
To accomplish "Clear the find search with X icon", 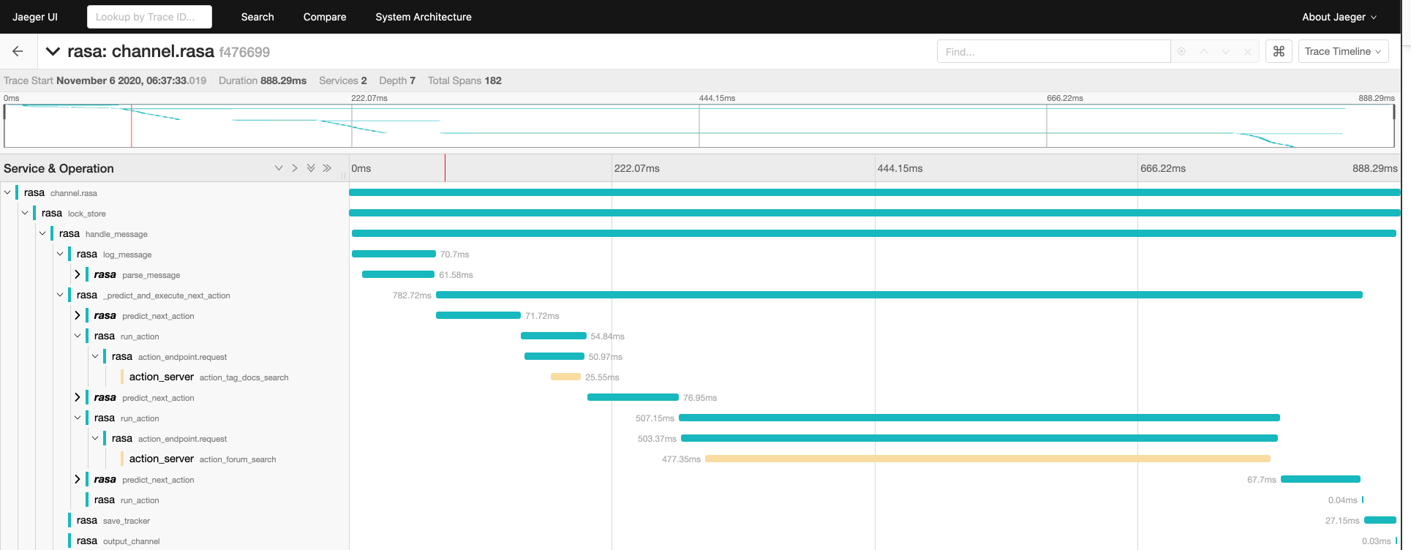I will (1247, 51).
